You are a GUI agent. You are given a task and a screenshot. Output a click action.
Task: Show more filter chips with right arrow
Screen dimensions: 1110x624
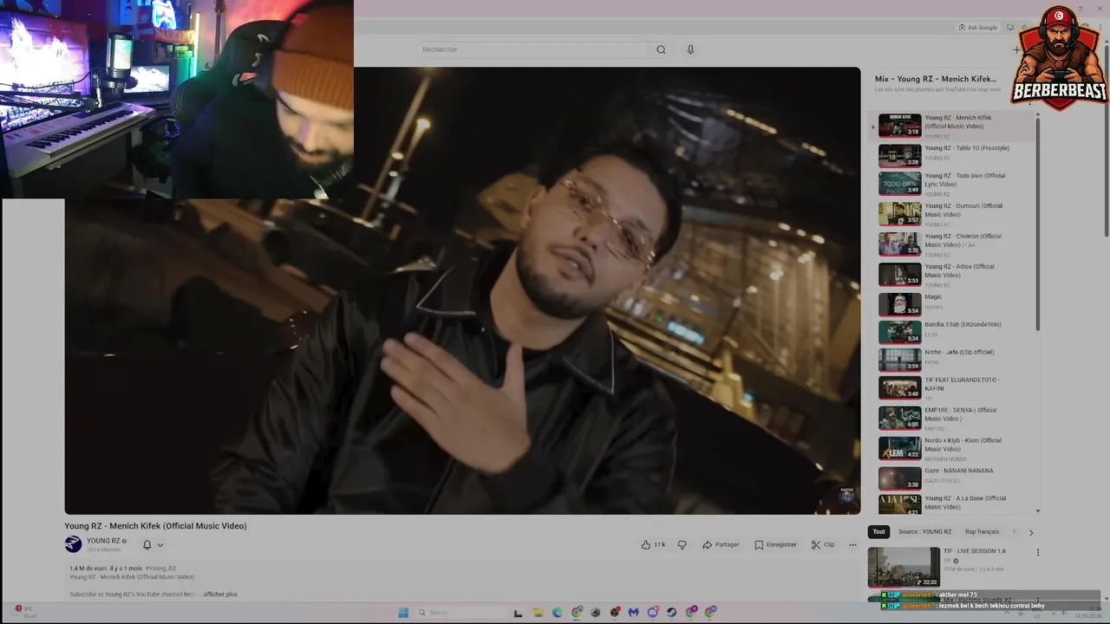(x=1031, y=532)
